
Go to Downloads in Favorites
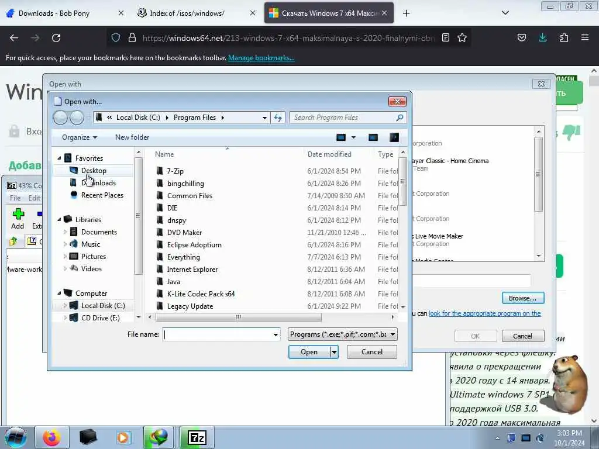[98, 182]
